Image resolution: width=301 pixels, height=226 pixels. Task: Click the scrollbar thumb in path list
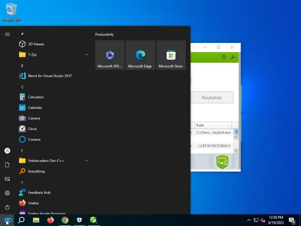pyautogui.click(x=236, y=137)
